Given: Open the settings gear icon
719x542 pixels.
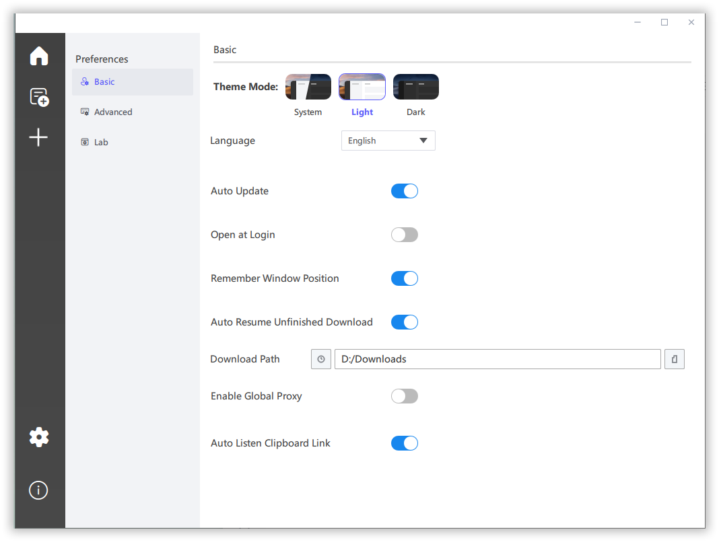Looking at the screenshot, I should pos(39,437).
